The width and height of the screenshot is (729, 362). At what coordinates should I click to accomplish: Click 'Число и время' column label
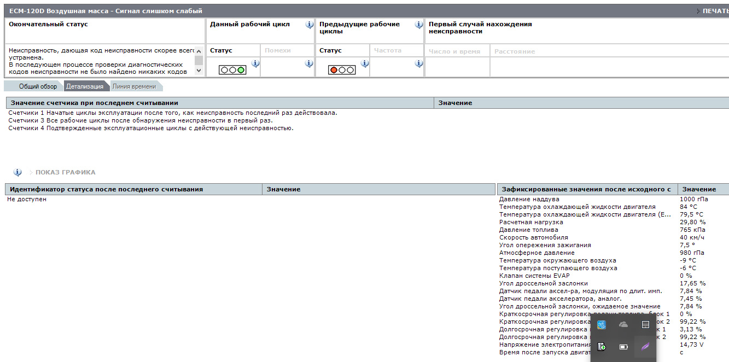[x=454, y=51]
